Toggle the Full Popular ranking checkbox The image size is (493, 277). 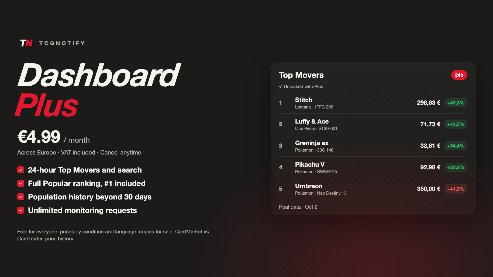21,183
